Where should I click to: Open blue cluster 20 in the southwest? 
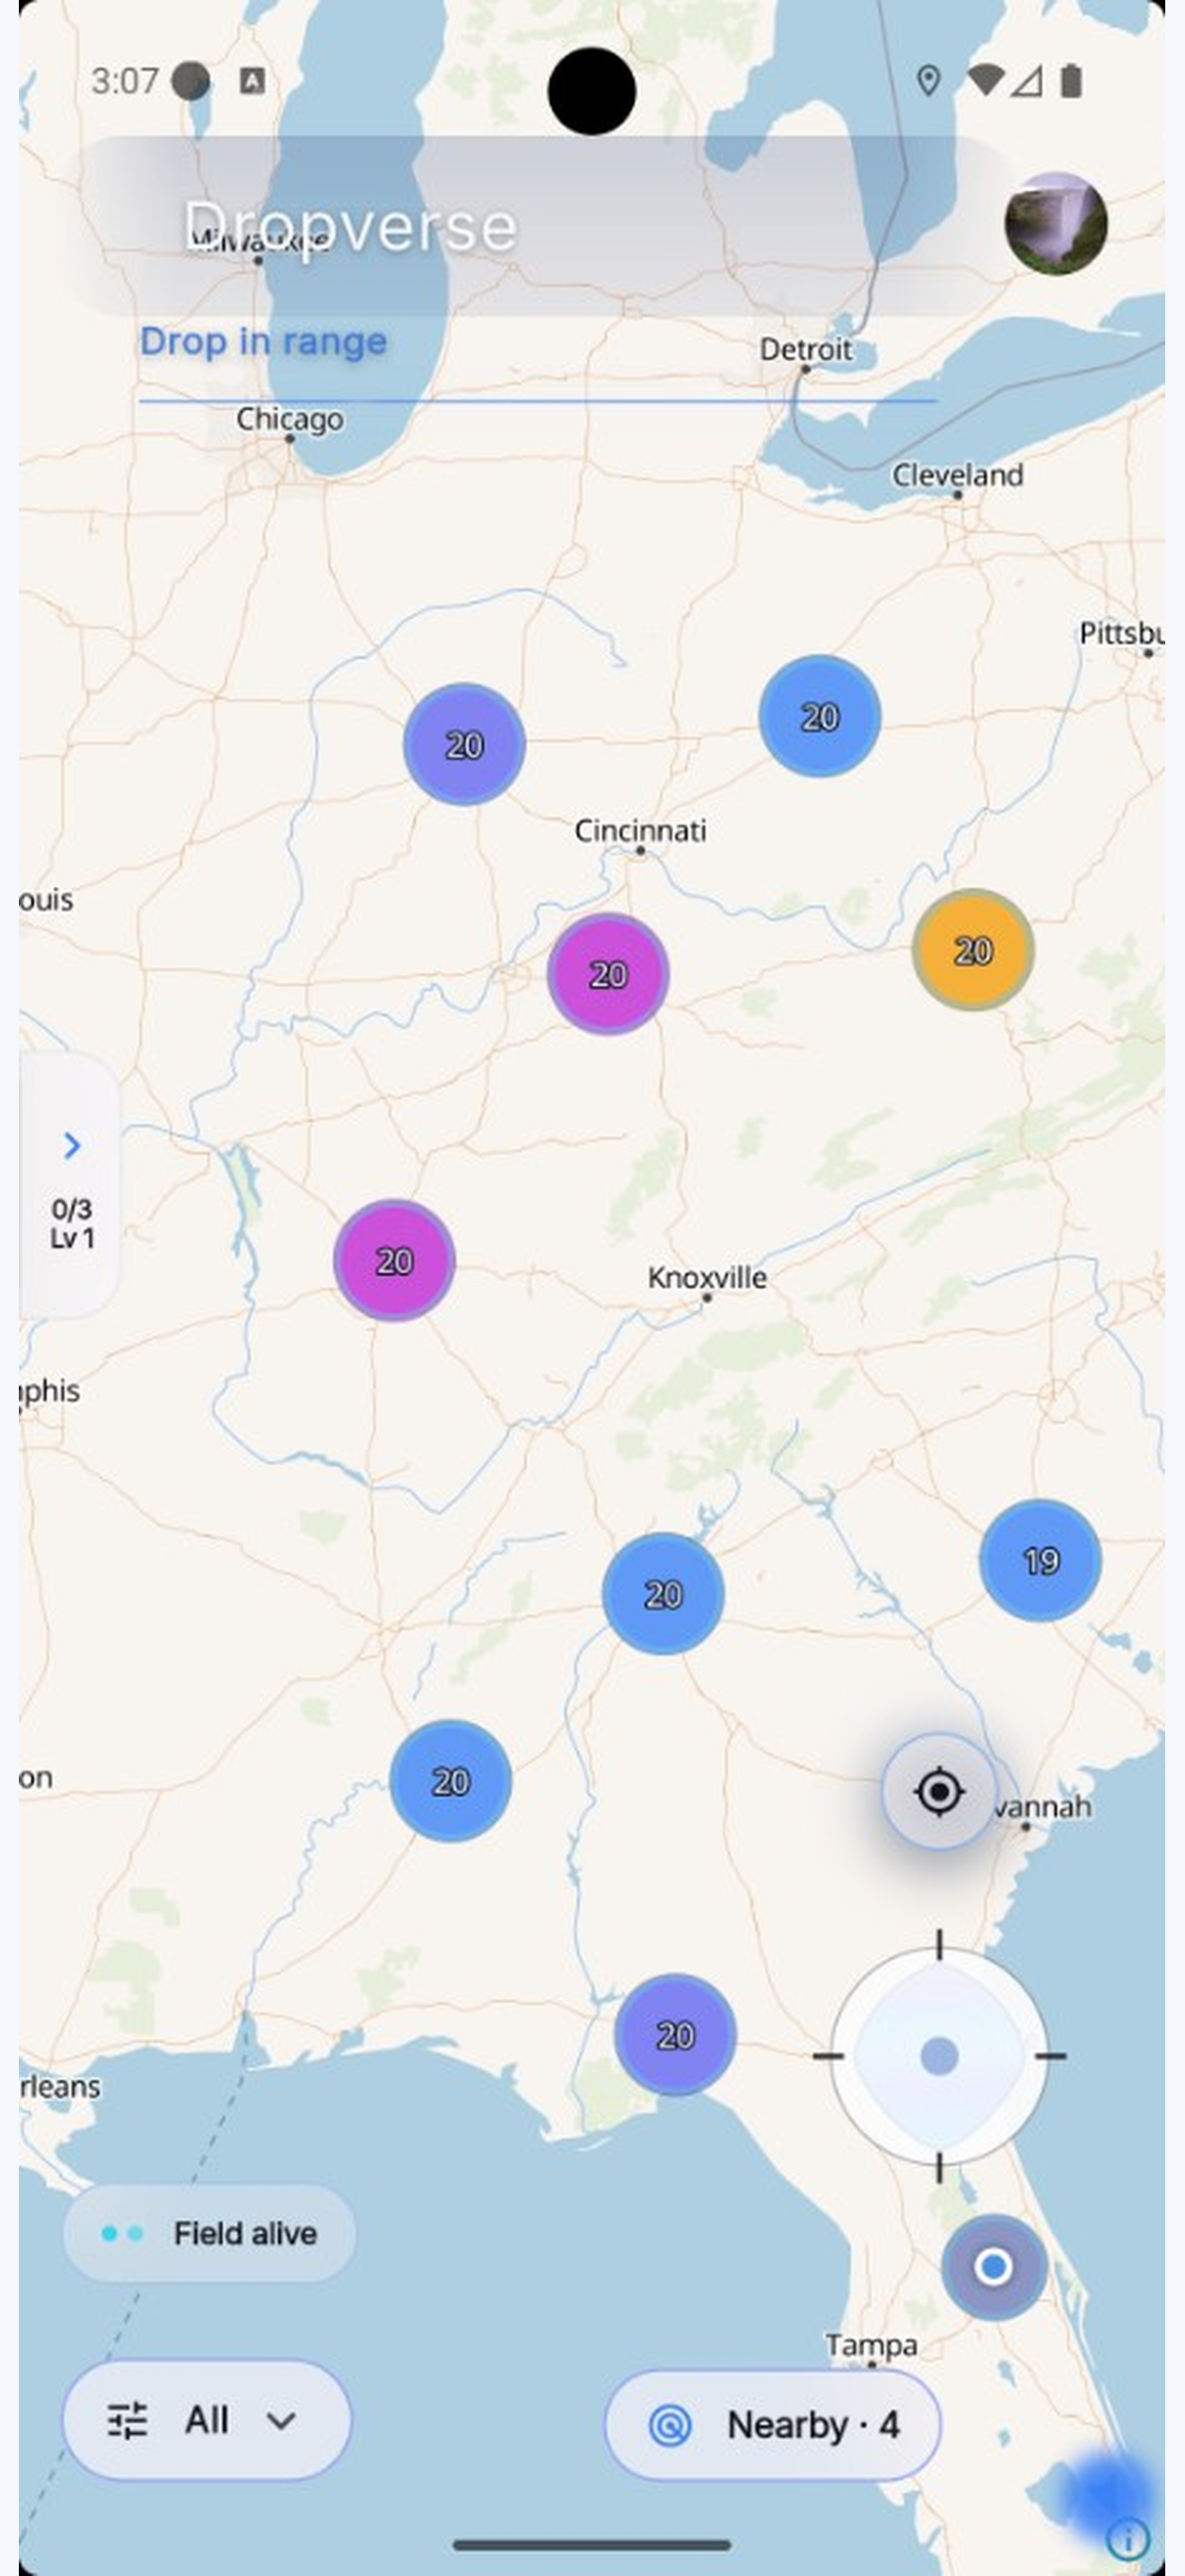(x=451, y=1780)
